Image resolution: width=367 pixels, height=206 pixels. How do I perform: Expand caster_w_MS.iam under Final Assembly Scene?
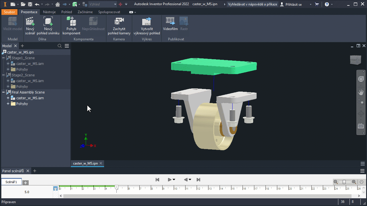[8, 98]
